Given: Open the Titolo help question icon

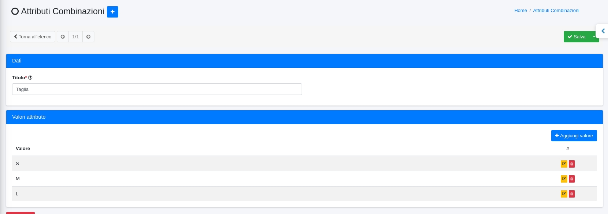Looking at the screenshot, I should pyautogui.click(x=30, y=78).
